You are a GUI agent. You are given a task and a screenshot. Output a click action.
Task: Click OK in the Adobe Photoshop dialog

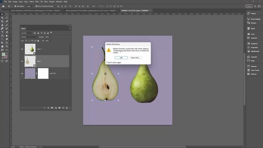coord(121,58)
